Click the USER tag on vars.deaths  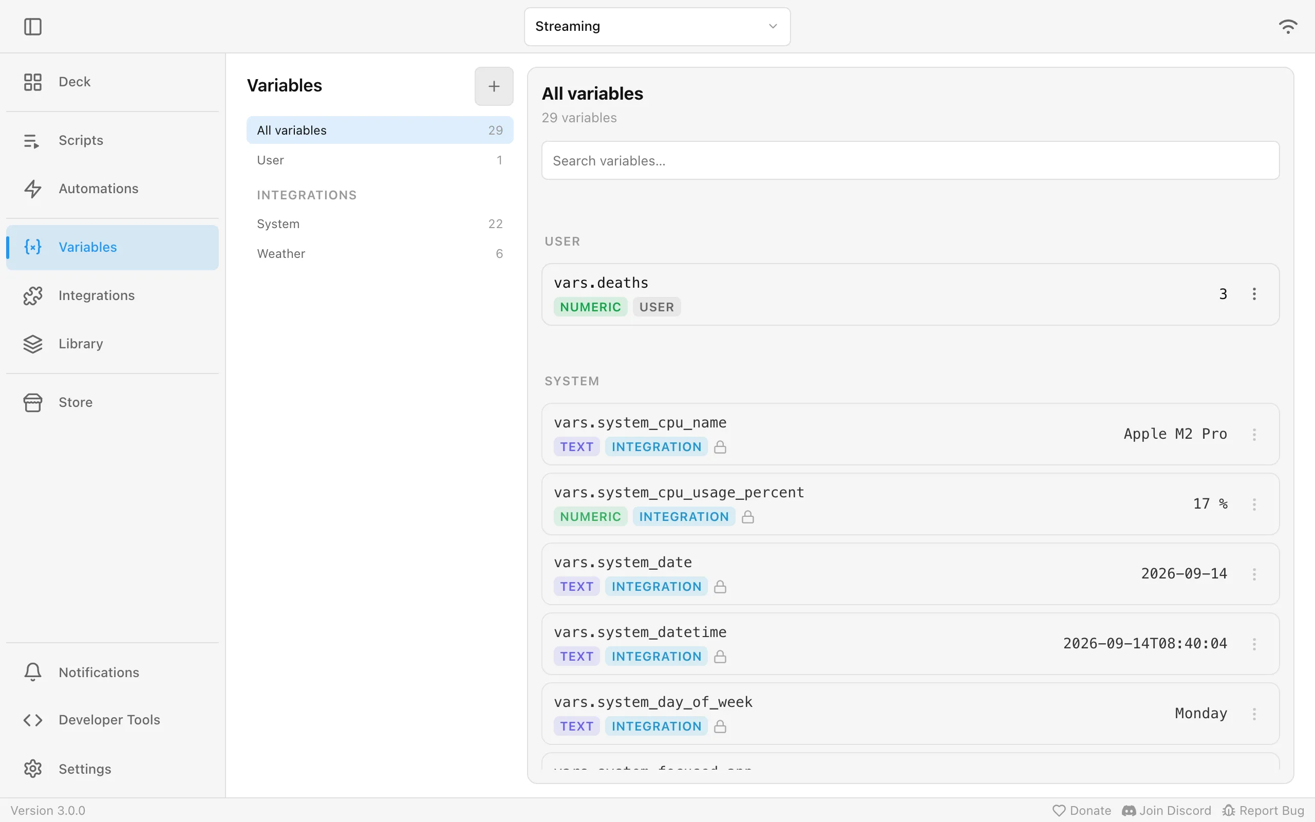point(656,307)
